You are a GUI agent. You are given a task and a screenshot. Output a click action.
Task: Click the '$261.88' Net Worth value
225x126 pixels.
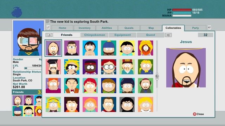19,87
